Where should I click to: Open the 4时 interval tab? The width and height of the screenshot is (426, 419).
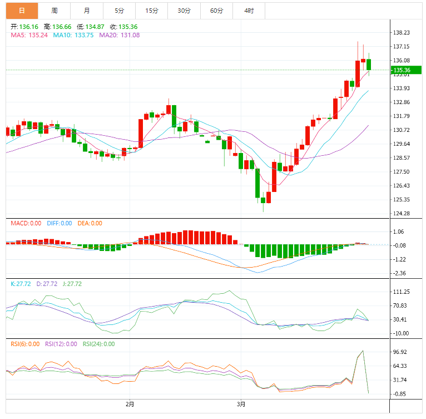[x=249, y=11]
